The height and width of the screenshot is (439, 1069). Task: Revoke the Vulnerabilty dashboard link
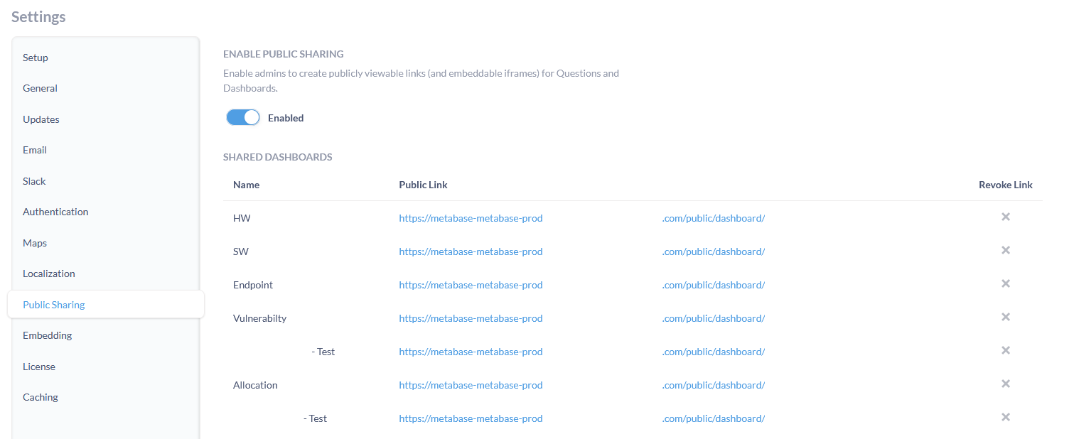click(x=1006, y=317)
